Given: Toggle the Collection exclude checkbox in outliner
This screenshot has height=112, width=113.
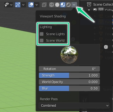Looking at the screenshot, I should click(x=95, y=10).
